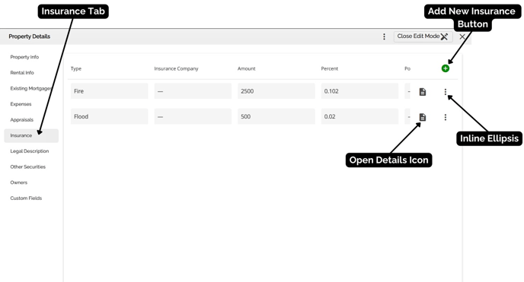Screen dimensions: 524x282
Task: Click the Type column header
Action: coord(76,68)
